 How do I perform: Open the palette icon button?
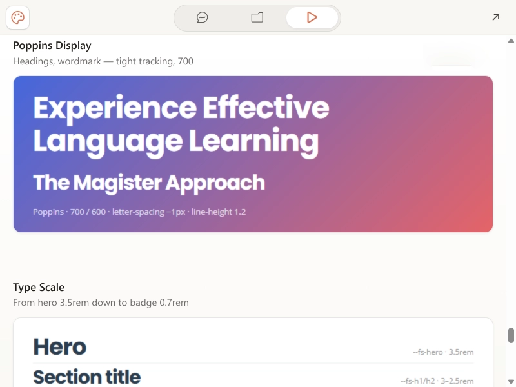point(18,17)
